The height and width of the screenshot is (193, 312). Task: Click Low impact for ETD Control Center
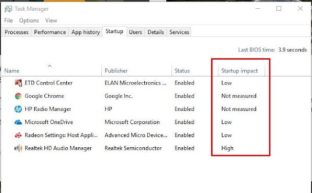[226, 83]
